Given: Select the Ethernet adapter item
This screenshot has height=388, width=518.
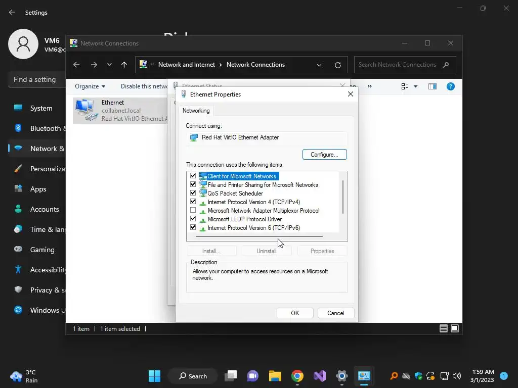Looking at the screenshot, I should pos(120,111).
